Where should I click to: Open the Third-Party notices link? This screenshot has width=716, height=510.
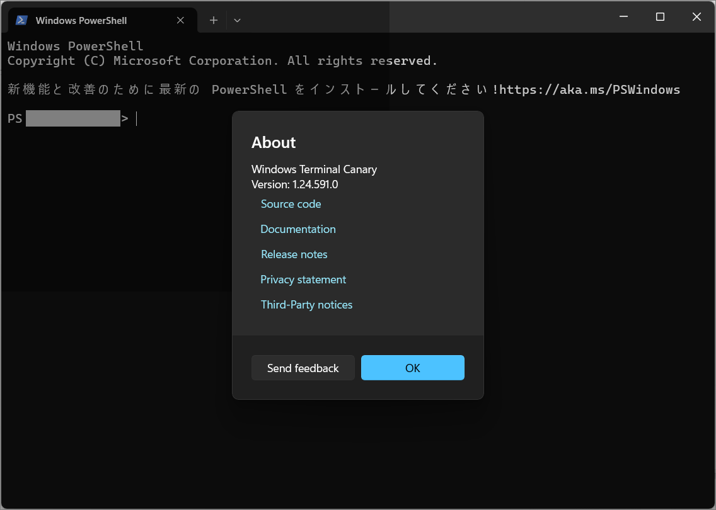306,304
